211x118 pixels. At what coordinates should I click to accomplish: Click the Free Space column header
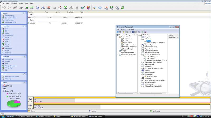tap(70, 12)
